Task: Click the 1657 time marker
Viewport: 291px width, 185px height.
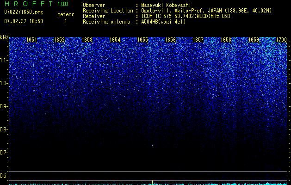Action: coord(198,40)
